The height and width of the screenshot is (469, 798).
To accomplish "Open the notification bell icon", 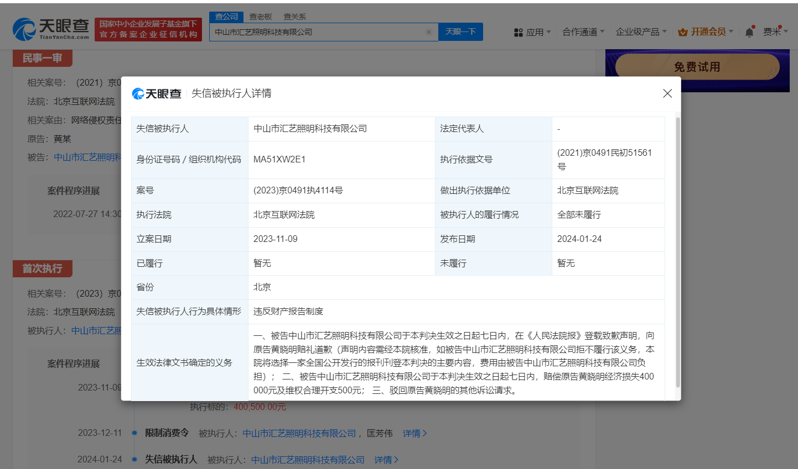I will click(x=749, y=32).
